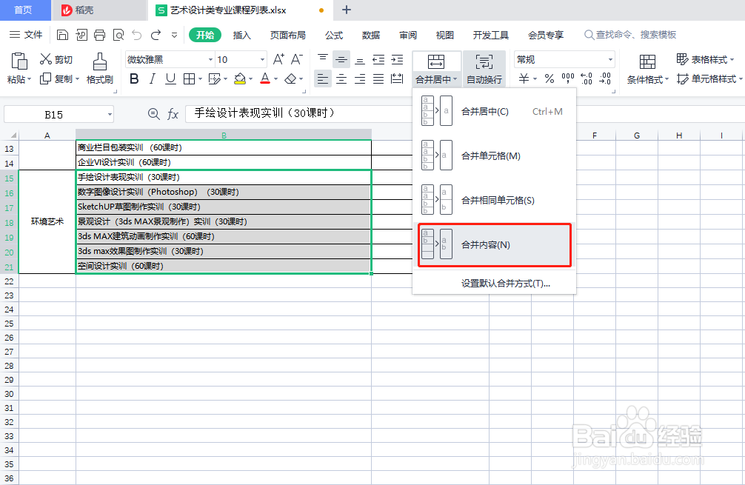This screenshot has width=745, height=485.
Task: Open the font color swatch dropdown
Action: (276, 79)
